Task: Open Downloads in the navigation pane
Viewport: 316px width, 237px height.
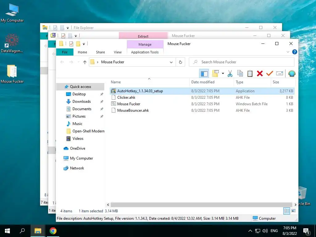Action: tap(81, 102)
